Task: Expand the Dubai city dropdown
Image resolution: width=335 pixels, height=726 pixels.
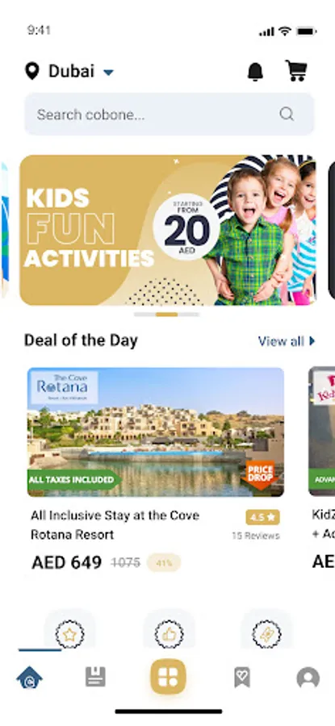Action: click(108, 73)
